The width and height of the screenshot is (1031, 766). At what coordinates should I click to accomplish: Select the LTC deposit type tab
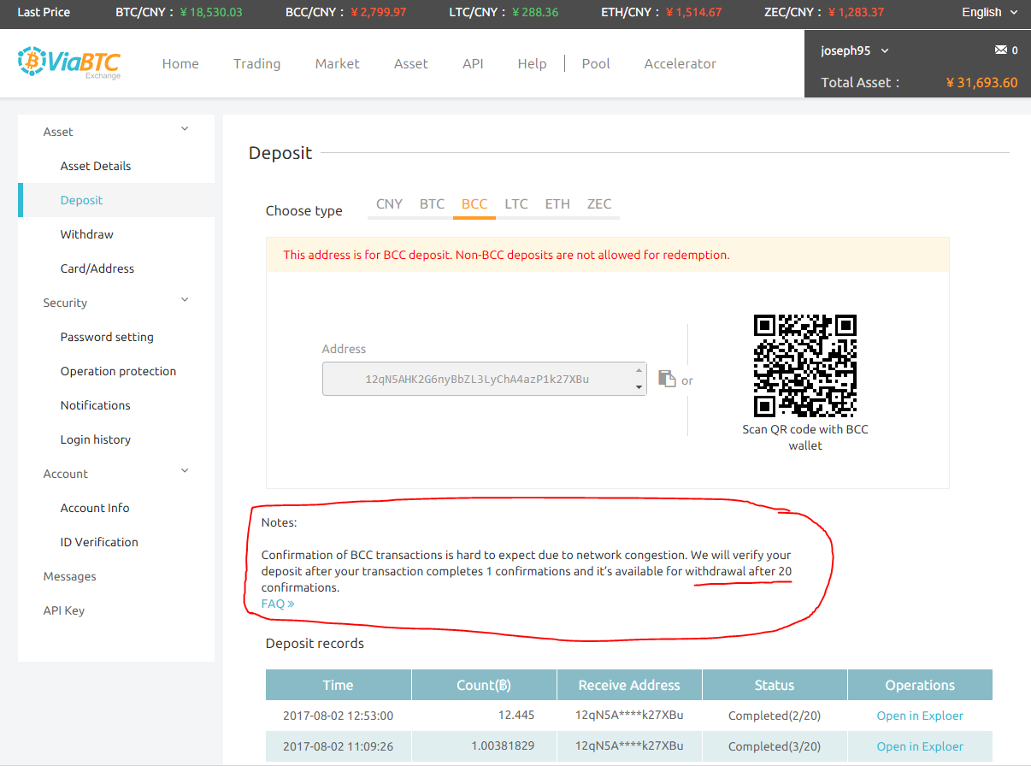516,203
